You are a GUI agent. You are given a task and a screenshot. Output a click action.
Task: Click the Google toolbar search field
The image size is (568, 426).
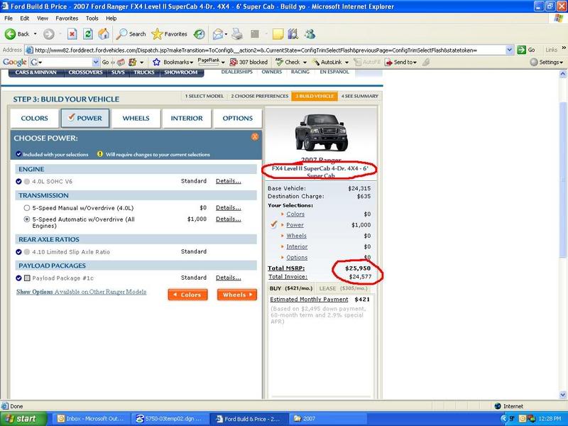[65, 62]
